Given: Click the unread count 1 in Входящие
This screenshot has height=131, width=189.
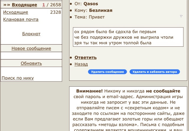Looking at the screenshot, I should 44,5.
